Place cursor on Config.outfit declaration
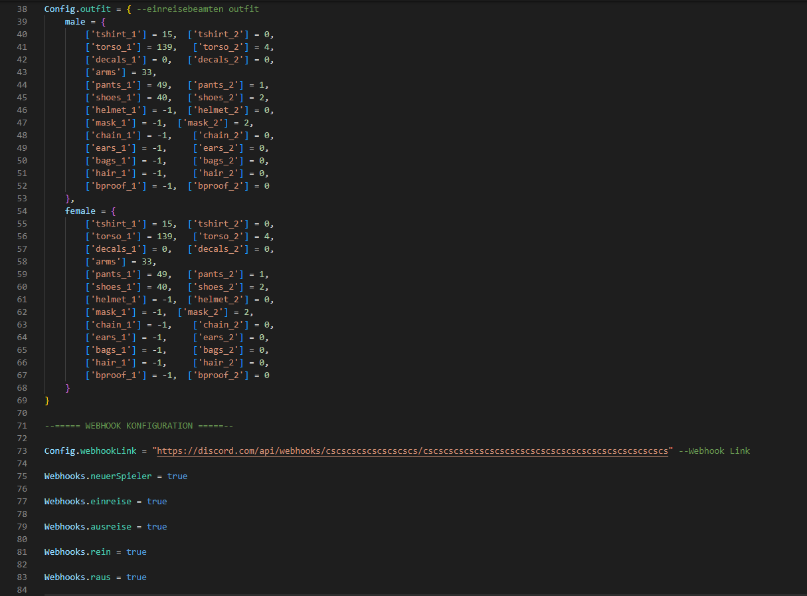Screen dimensions: 807x596 (x=72, y=9)
